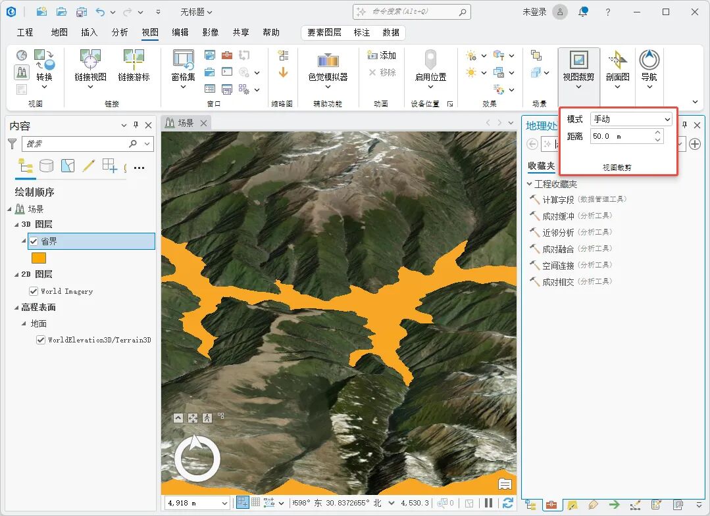Toggle World Imagery layer visibility
The image size is (710, 516).
pos(34,291)
